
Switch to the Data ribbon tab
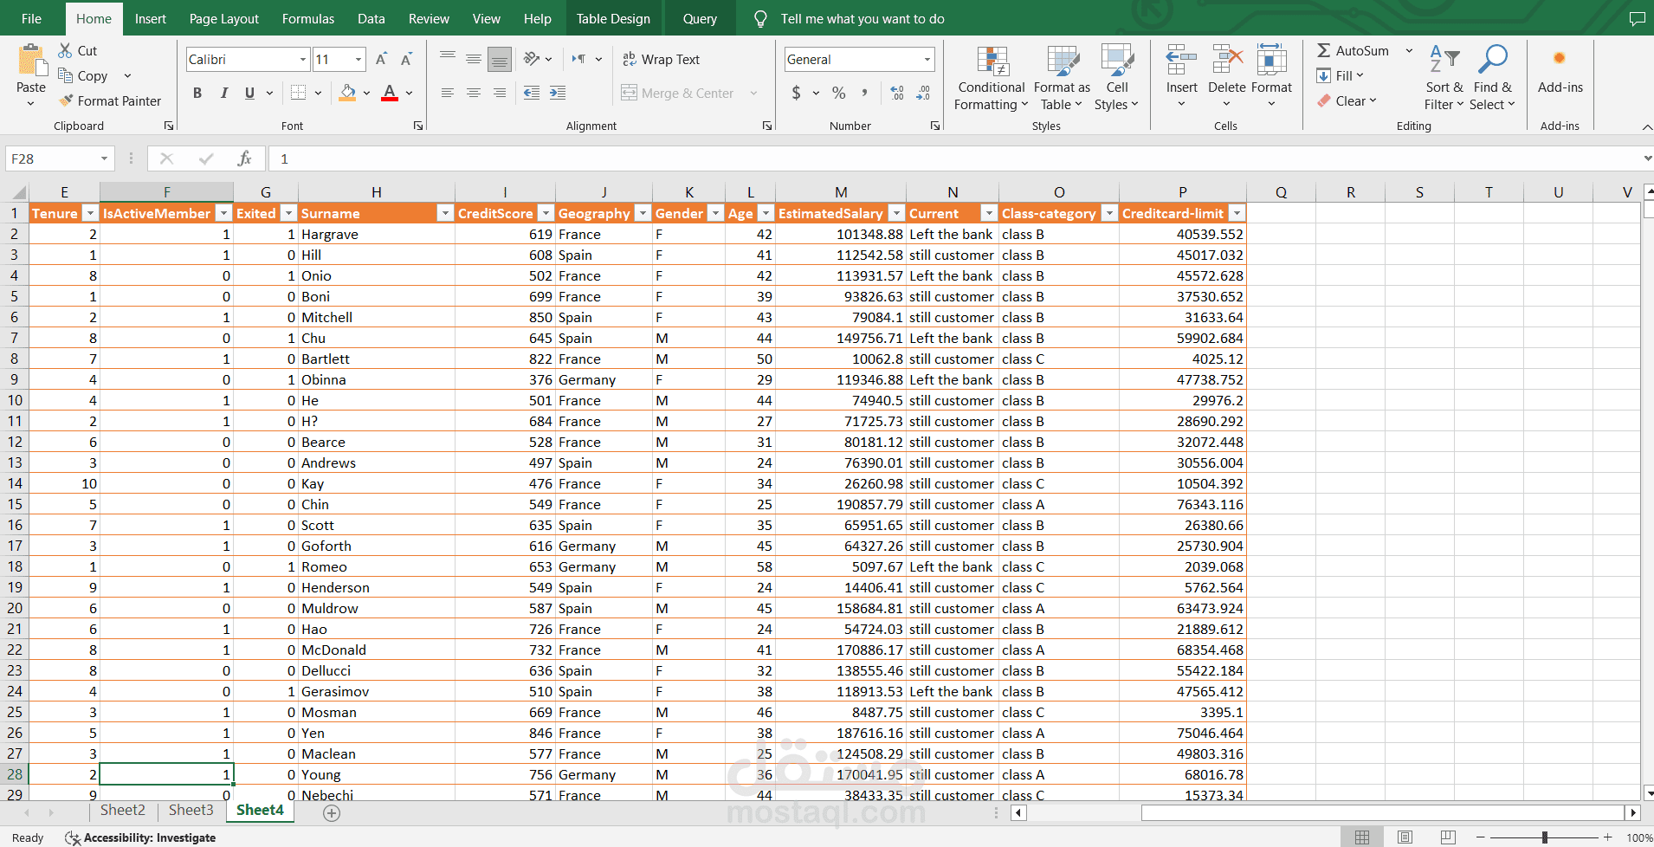372,18
